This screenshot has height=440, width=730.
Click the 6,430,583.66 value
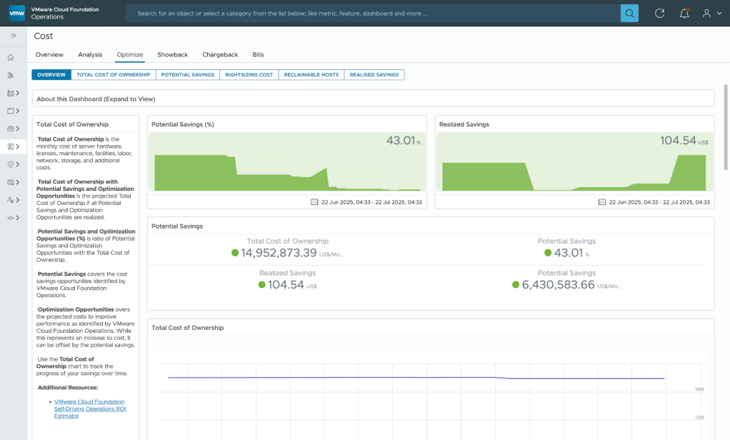(558, 284)
